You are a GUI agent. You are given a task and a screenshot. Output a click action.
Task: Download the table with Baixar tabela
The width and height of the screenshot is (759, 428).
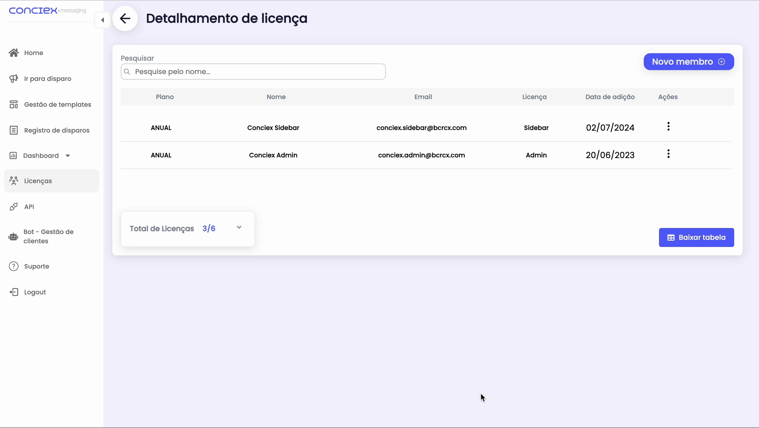coord(696,237)
